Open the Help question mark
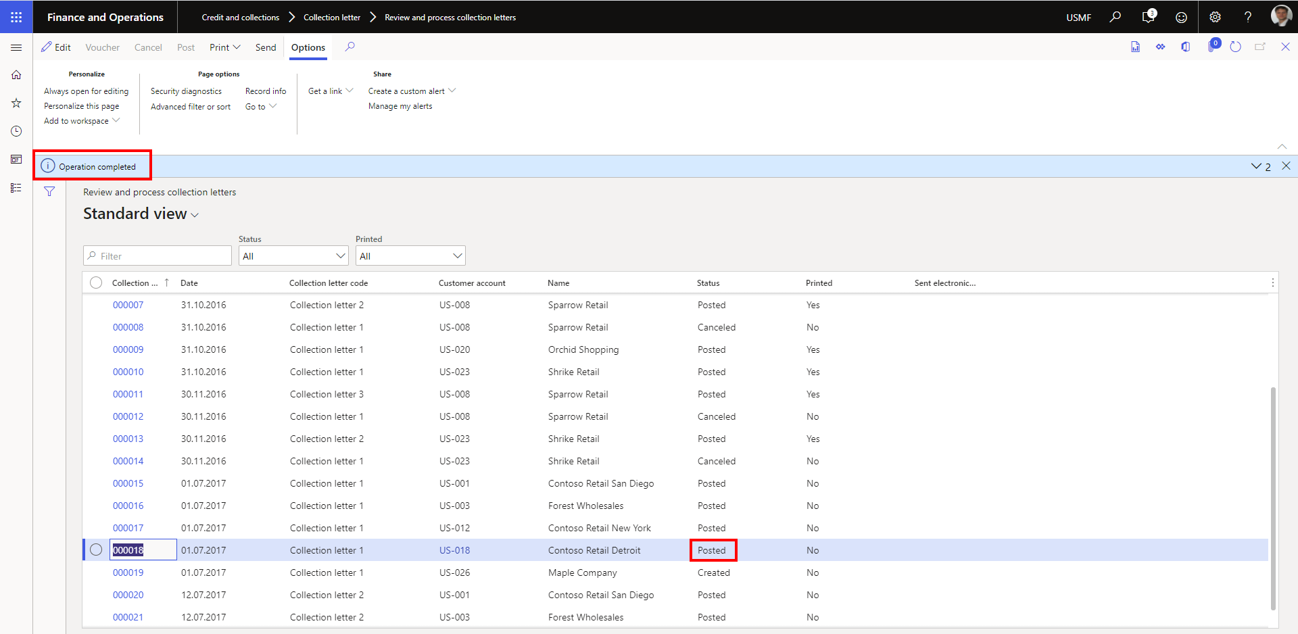The image size is (1298, 634). pos(1248,18)
